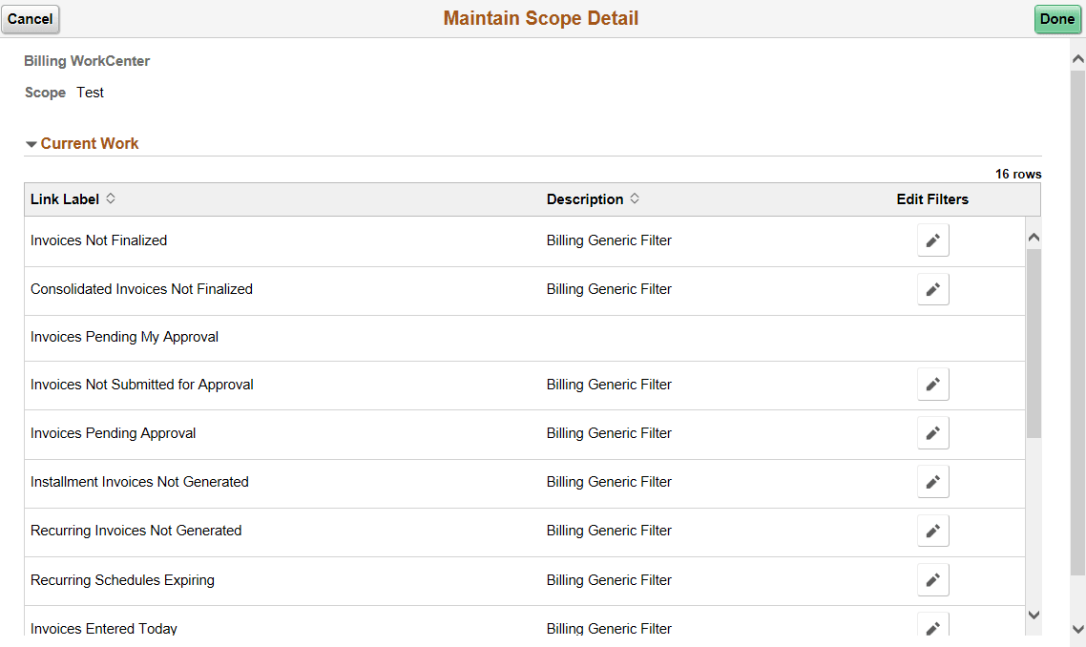Toggle sort order on Link Label column

point(110,198)
